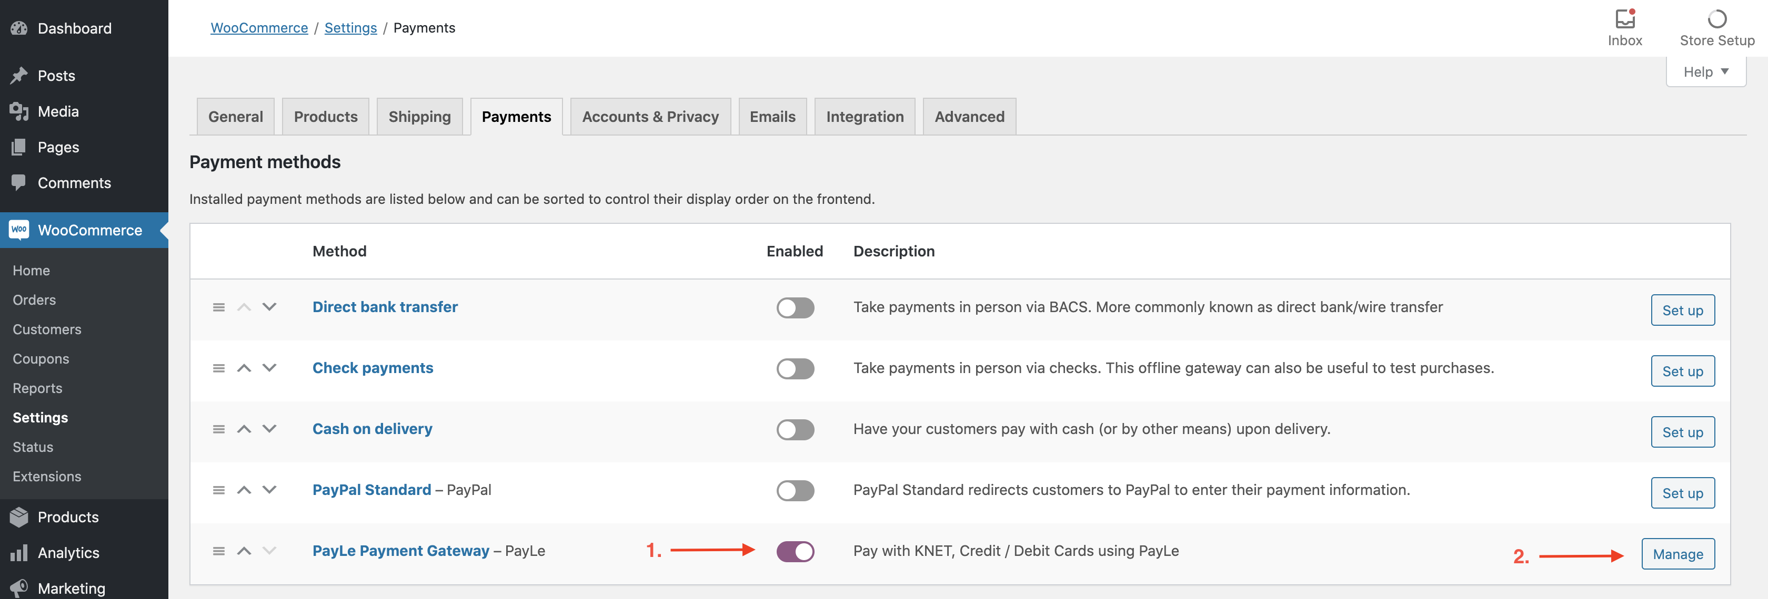Click the Products box icon in sidebar
This screenshot has width=1768, height=599.
tap(19, 517)
